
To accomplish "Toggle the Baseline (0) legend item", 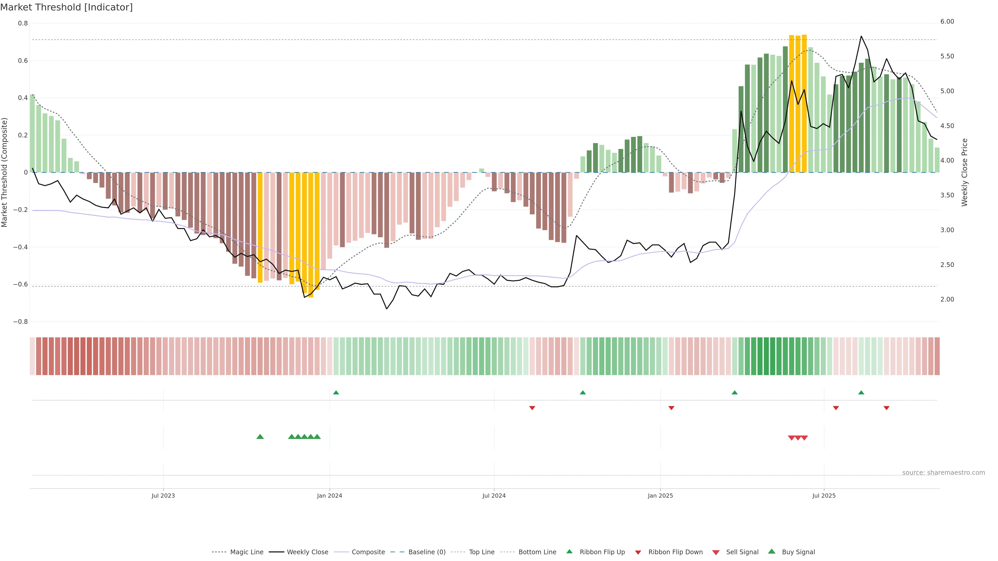I will point(427,552).
